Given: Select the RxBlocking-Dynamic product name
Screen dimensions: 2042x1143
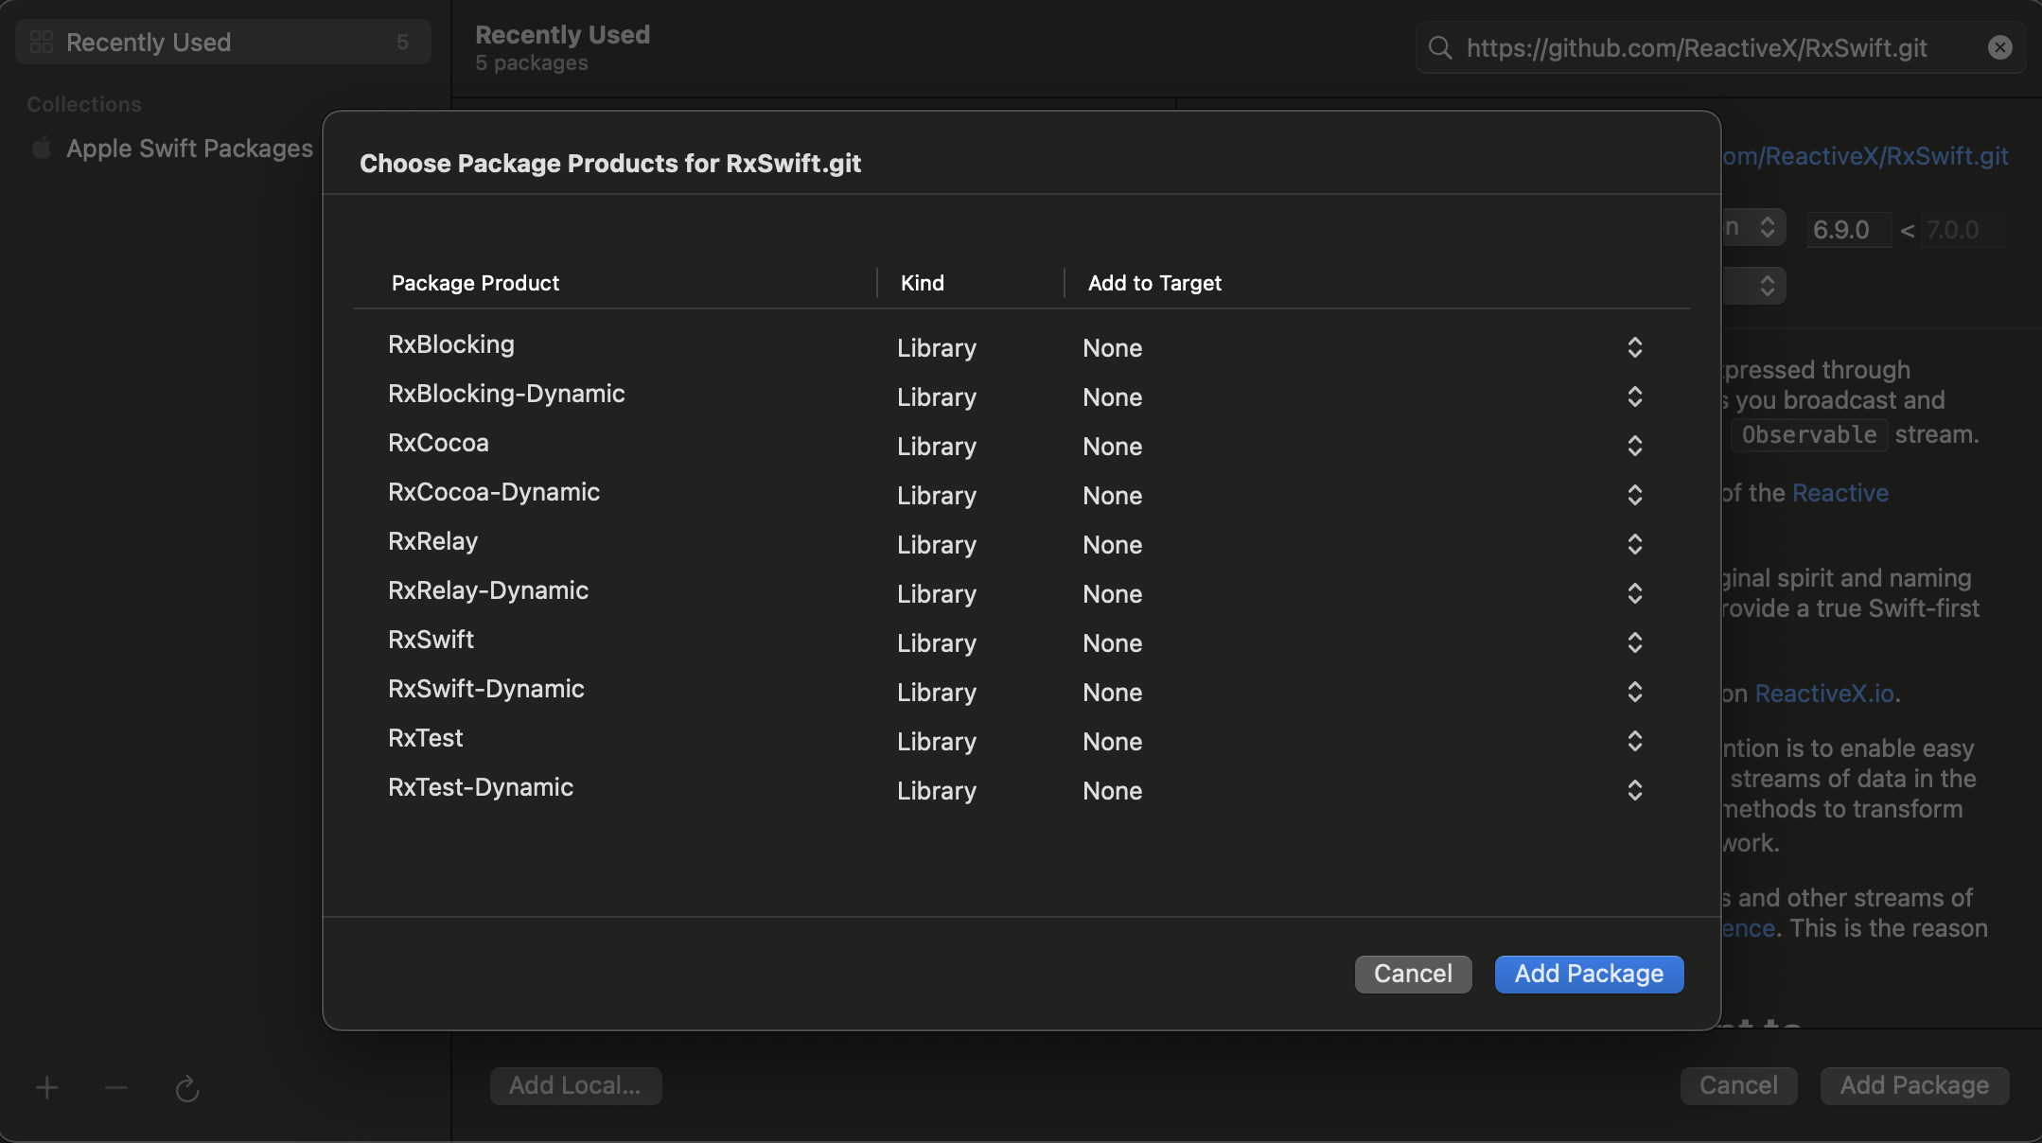Looking at the screenshot, I should tap(506, 394).
